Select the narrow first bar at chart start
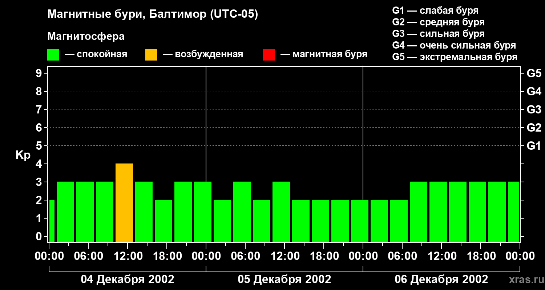 52,221
